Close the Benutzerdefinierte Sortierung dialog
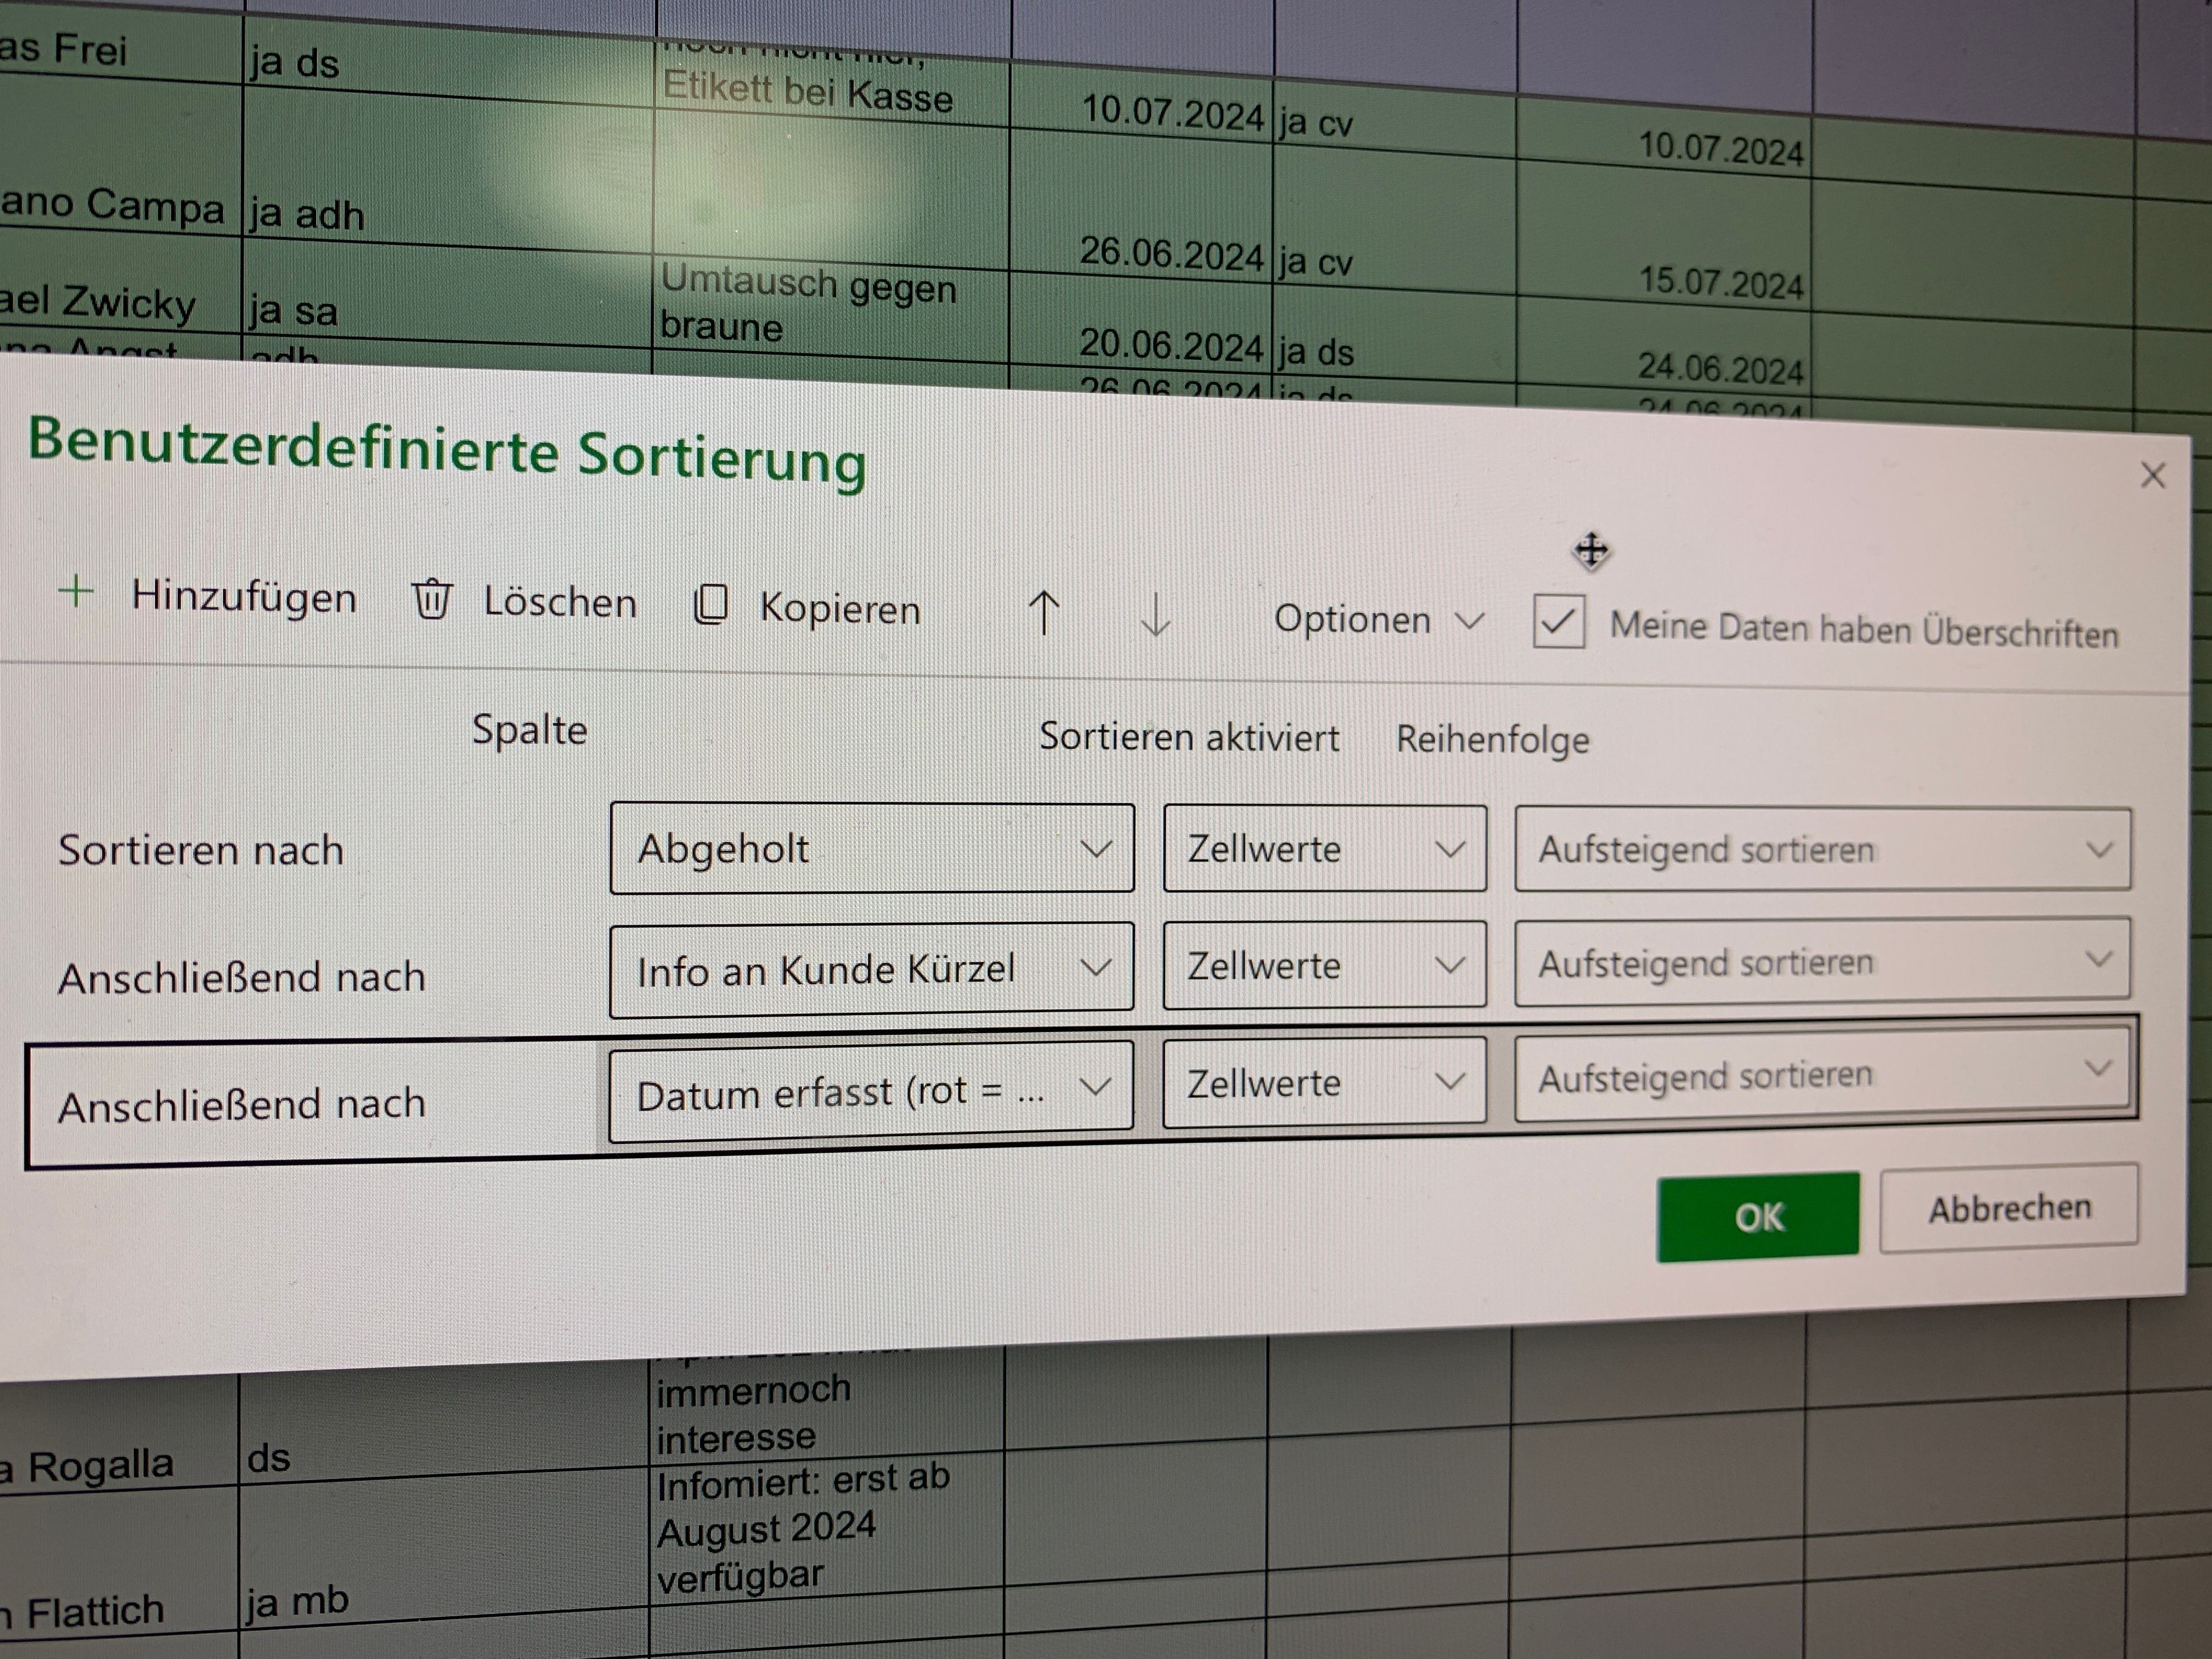 point(2152,475)
